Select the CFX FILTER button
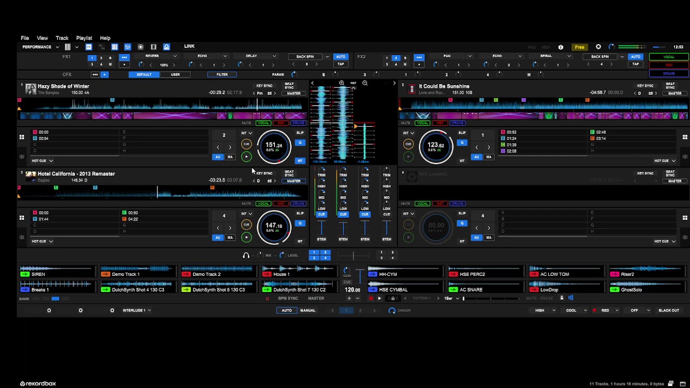The image size is (690, 388). click(x=222, y=74)
